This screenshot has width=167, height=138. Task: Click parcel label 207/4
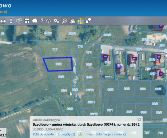72,33
